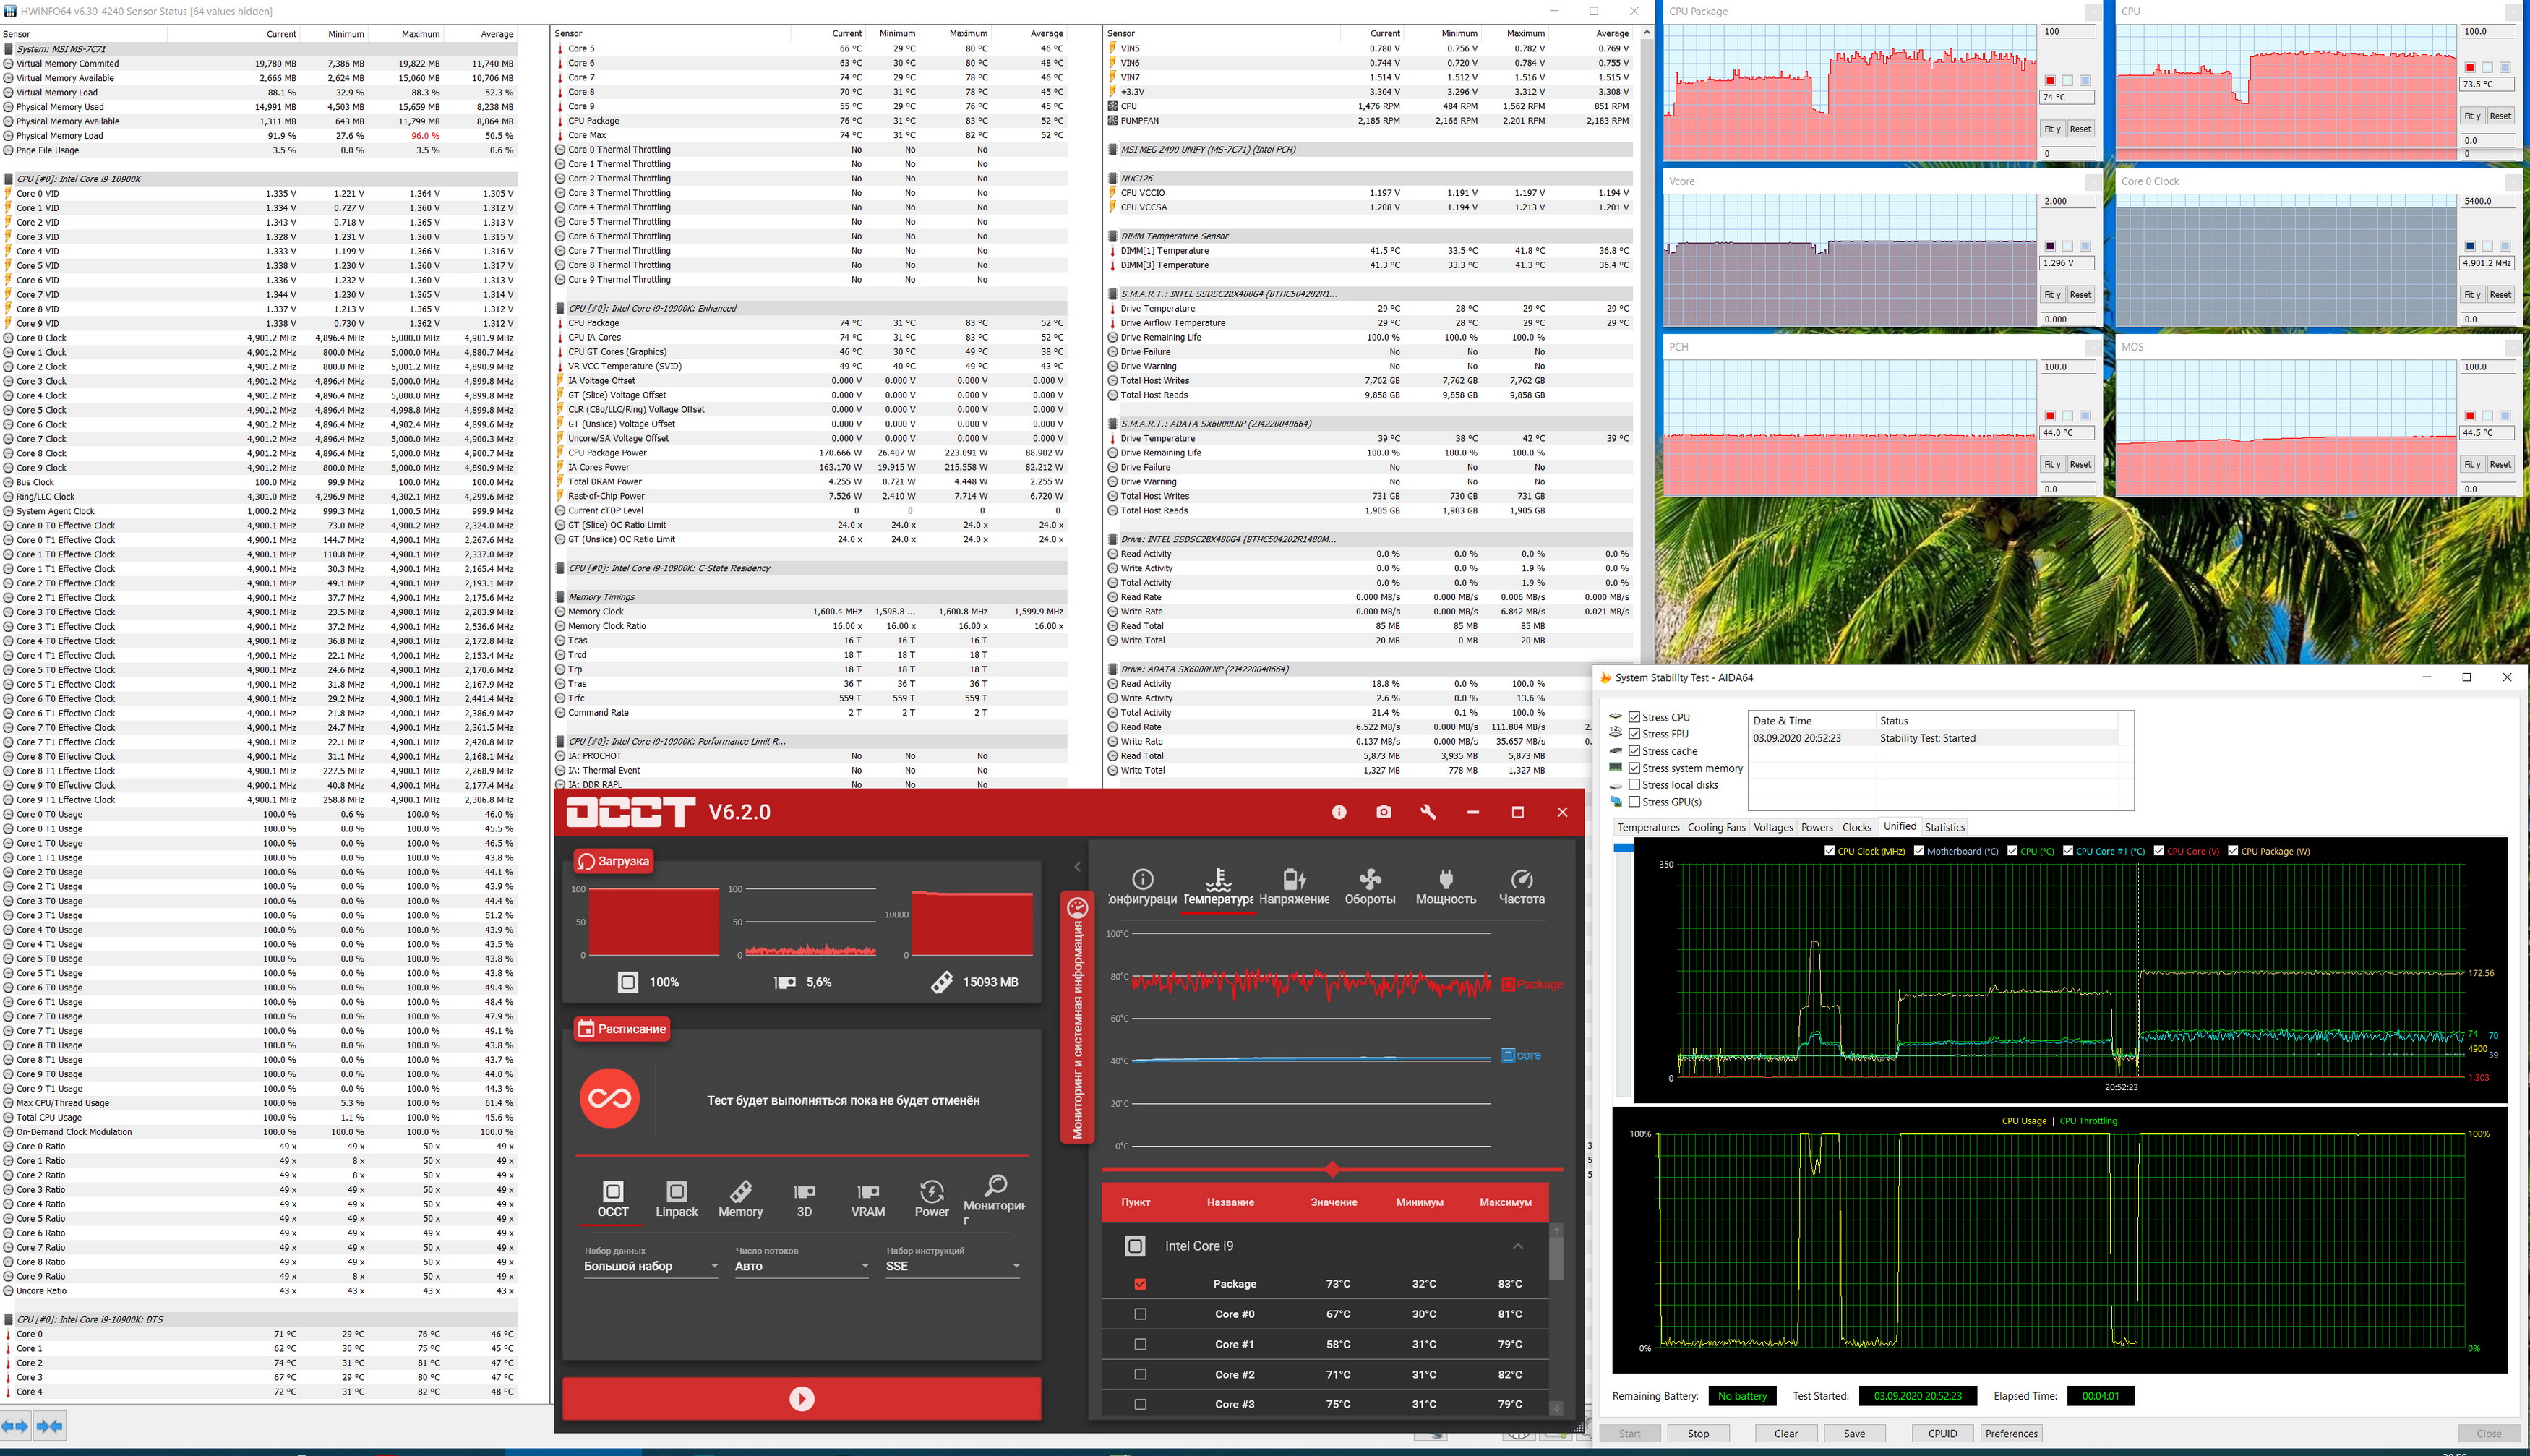Viewport: 2530px width, 1456px height.
Task: Switch to the Statistics tab in AIDA64
Action: tap(1944, 827)
